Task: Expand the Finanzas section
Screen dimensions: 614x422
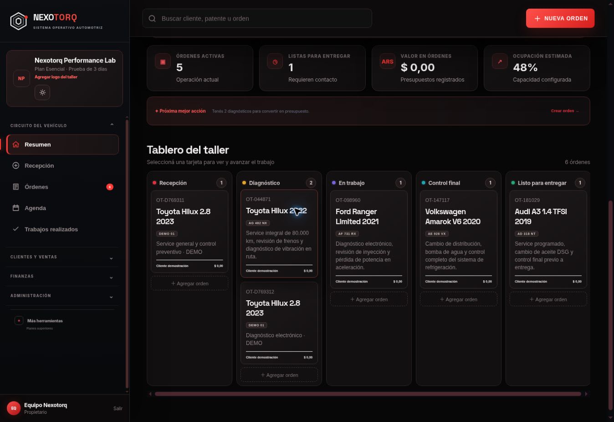Action: pos(62,277)
